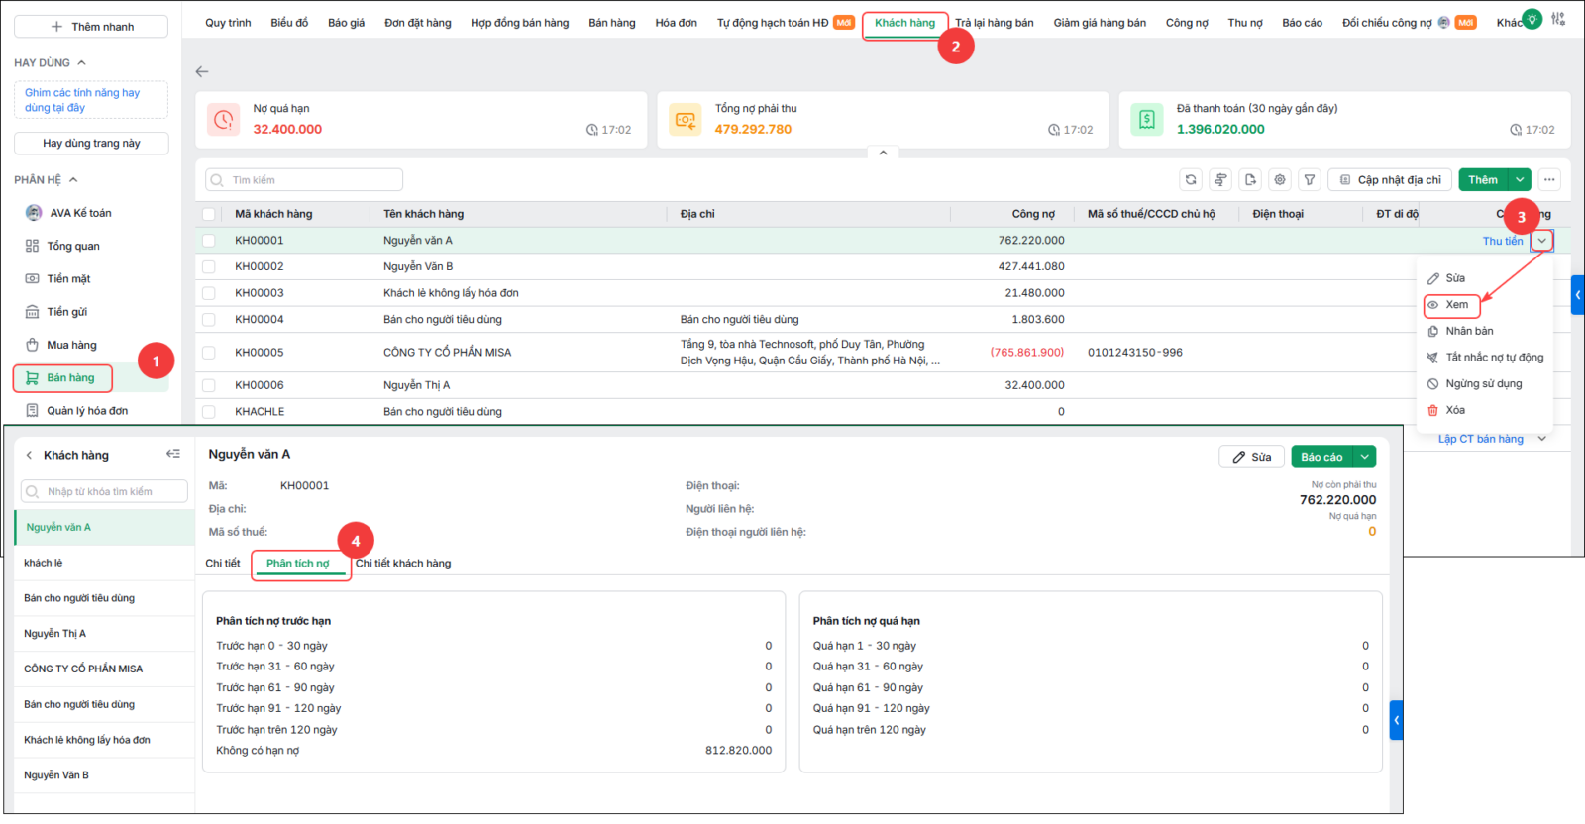
Task: Choose Xóa in the context menu
Action: tap(1454, 410)
